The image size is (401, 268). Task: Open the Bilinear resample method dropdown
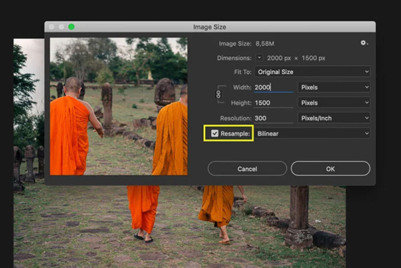pos(313,134)
